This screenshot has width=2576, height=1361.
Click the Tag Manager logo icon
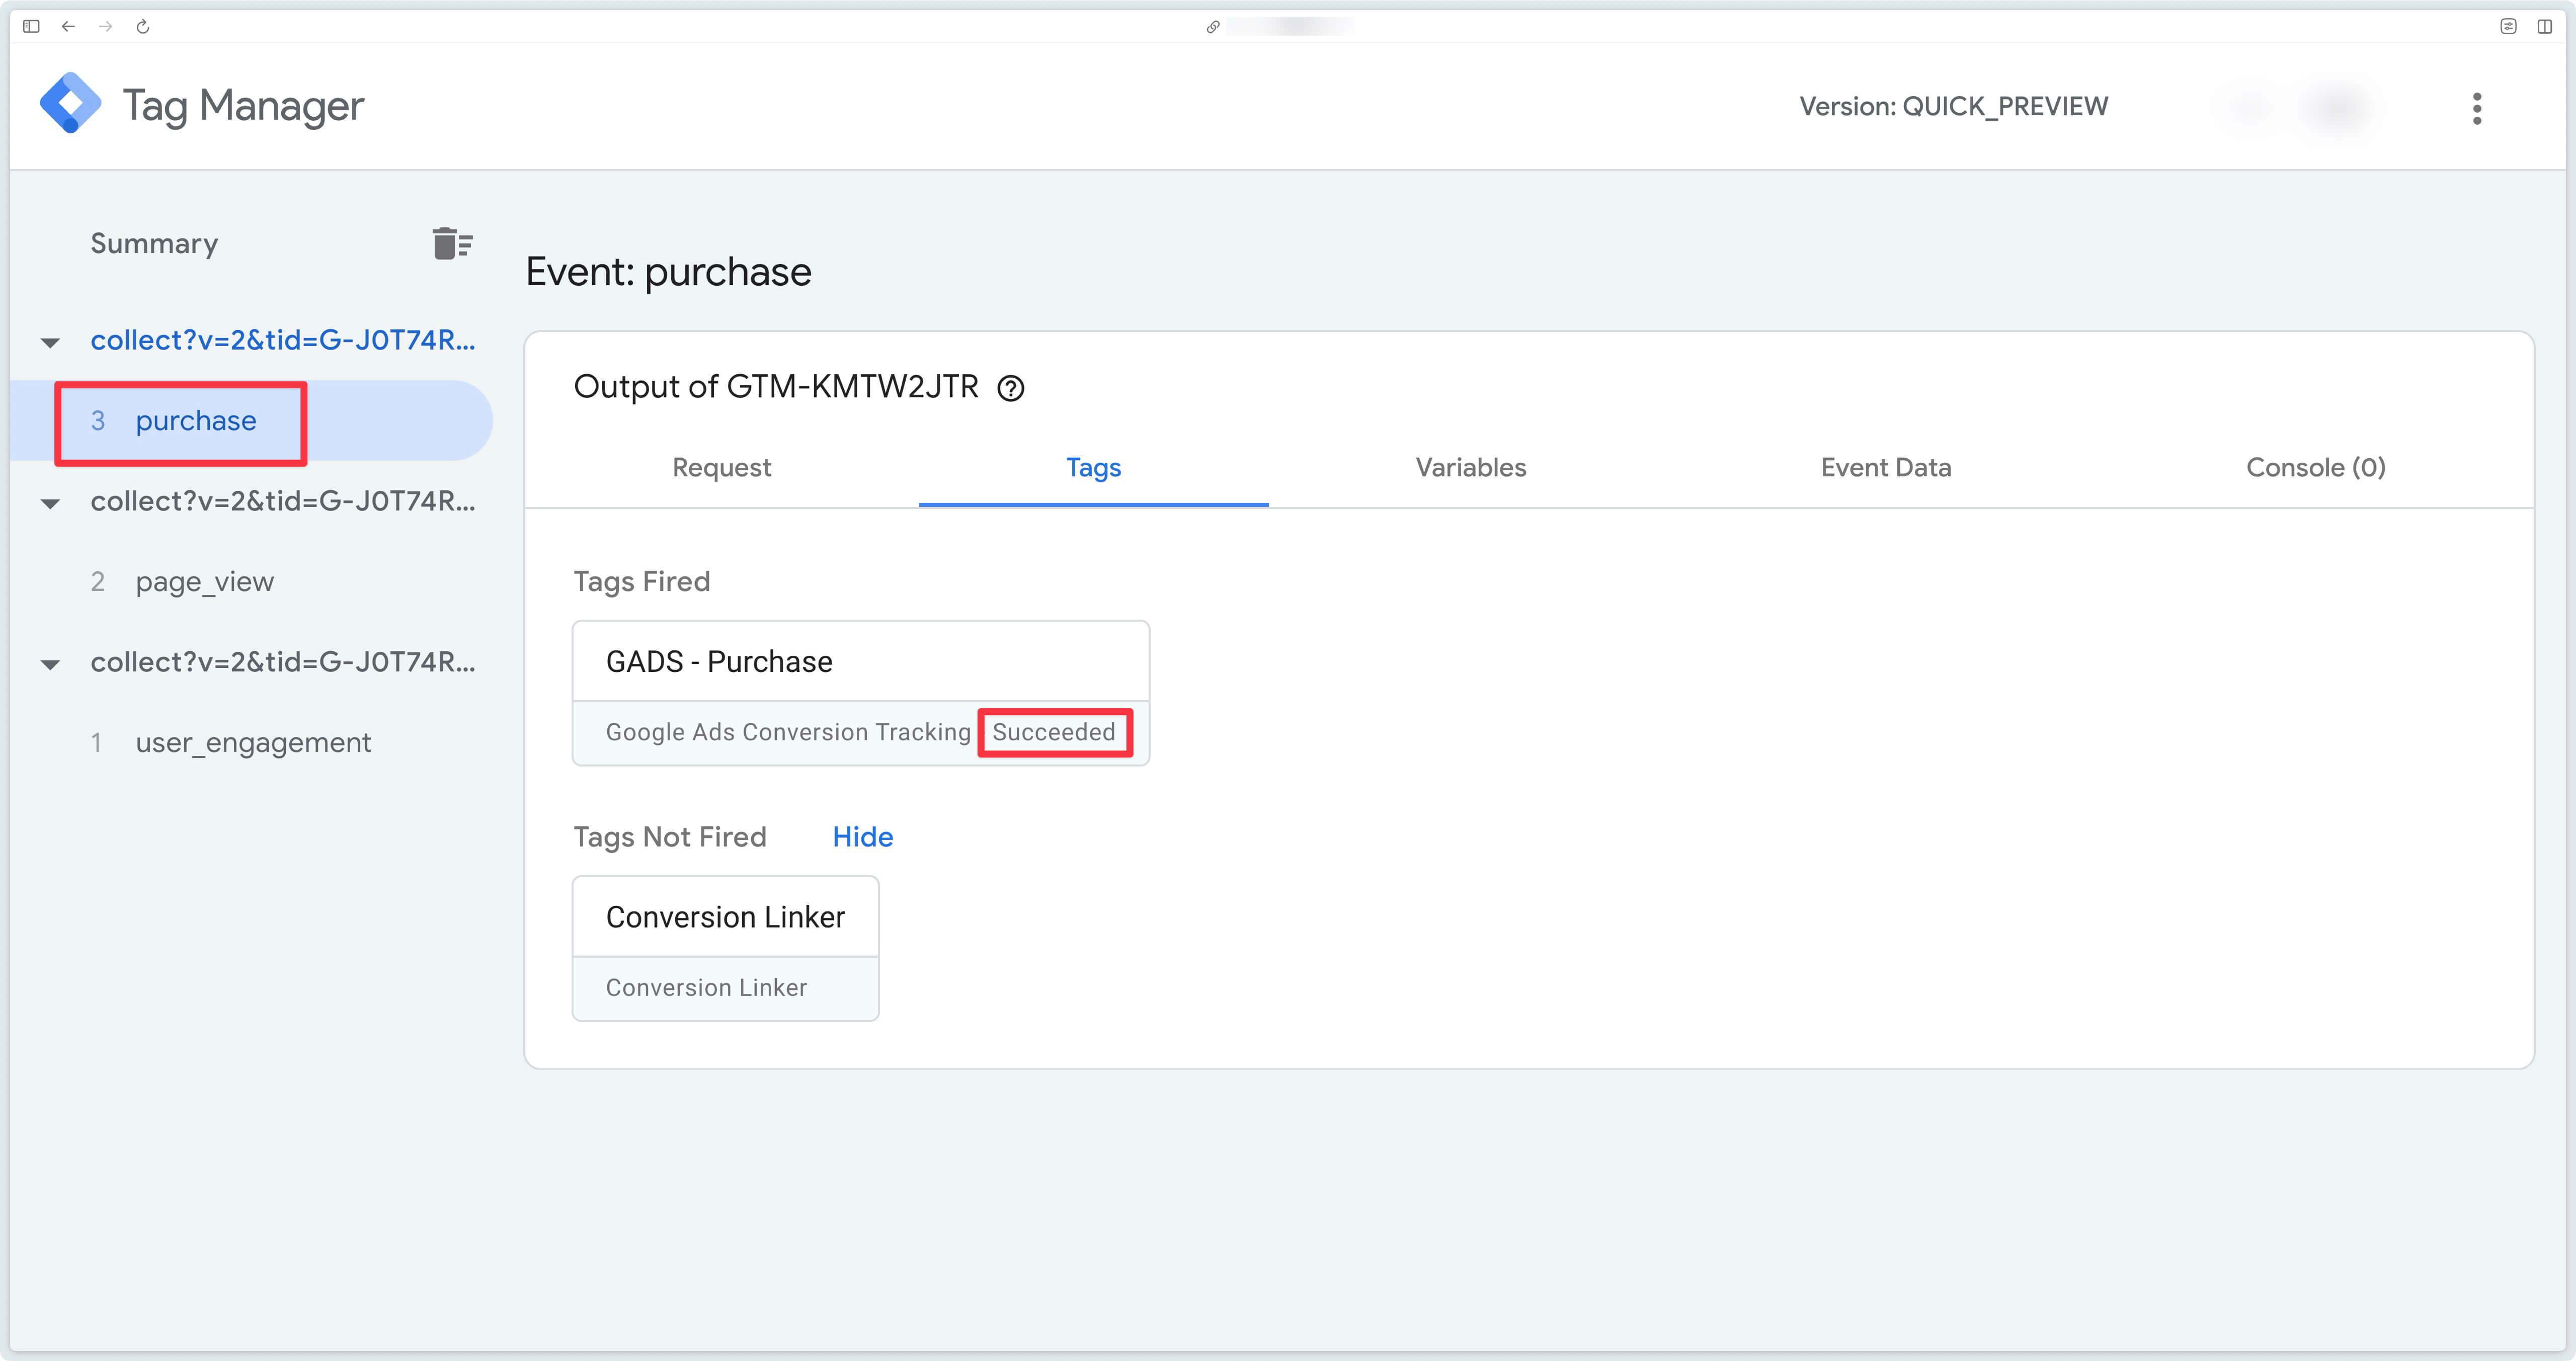[70, 103]
